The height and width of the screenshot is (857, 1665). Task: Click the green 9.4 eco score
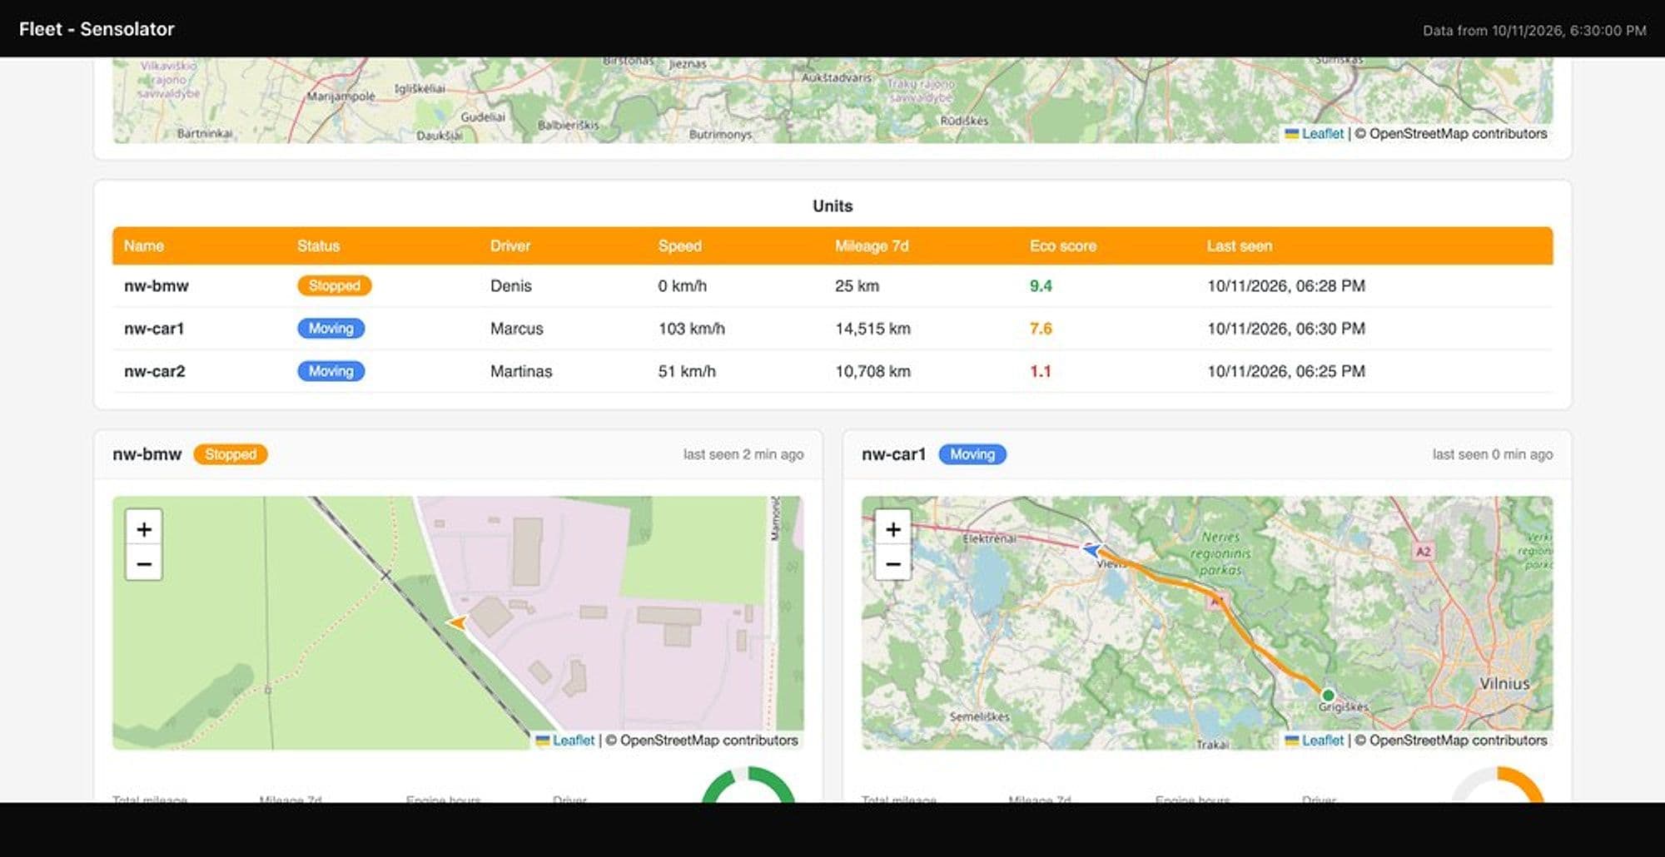(1041, 286)
